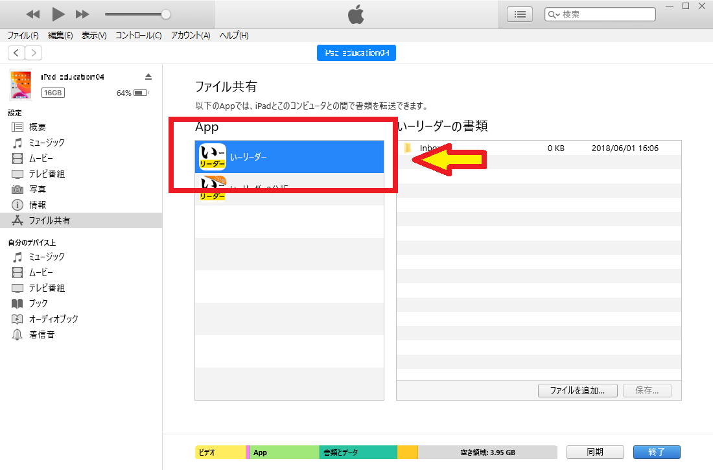Click the ファイルを追加... button
This screenshot has height=470, width=713.
coord(578,390)
